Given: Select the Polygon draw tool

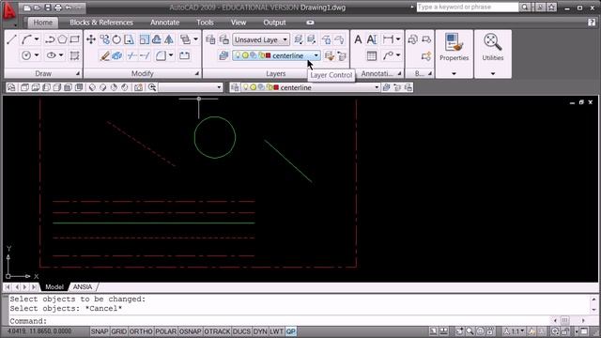Looking at the screenshot, I should click(x=63, y=39).
